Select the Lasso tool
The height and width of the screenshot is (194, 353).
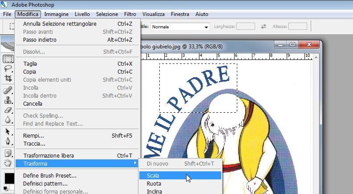tap(8, 68)
